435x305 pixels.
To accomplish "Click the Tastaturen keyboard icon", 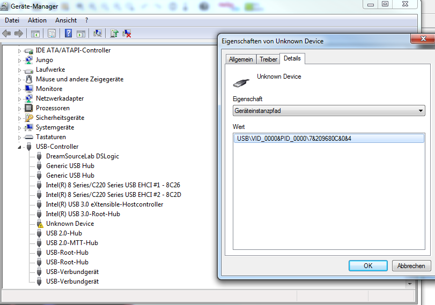I will [28, 137].
